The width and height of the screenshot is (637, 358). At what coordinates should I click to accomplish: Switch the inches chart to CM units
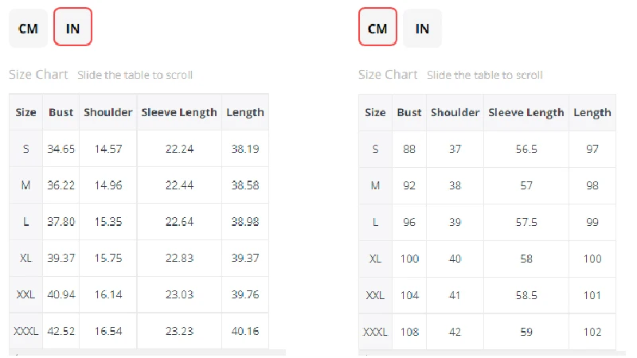coord(29,29)
